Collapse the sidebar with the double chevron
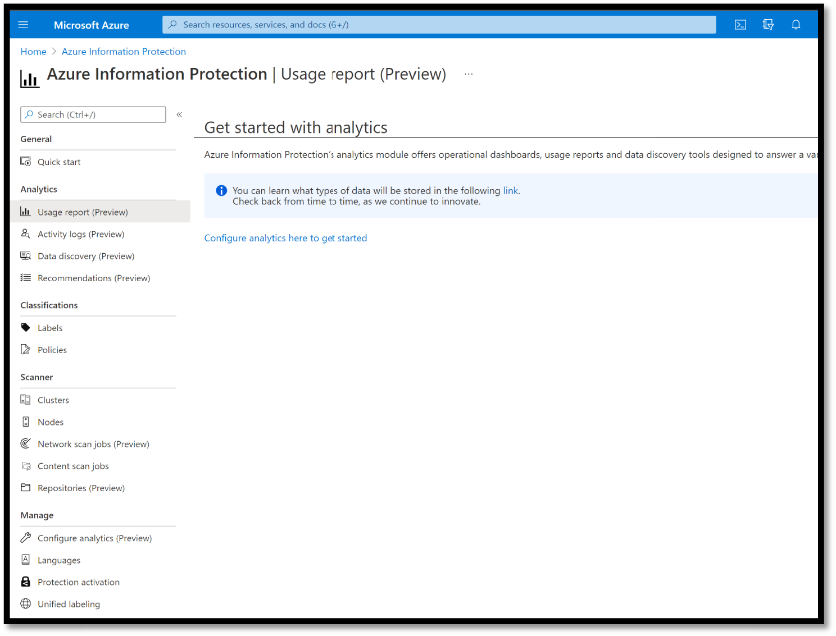Image resolution: width=836 pixels, height=636 pixels. [179, 115]
